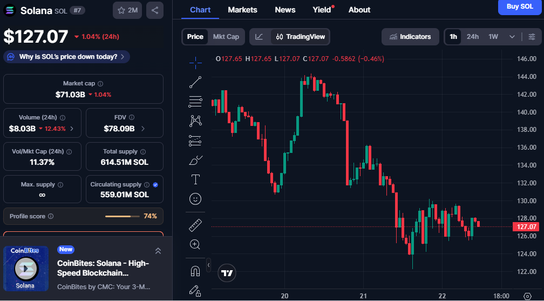Image resolution: width=544 pixels, height=301 pixels.
Task: Pick the text annotation tool
Action: 195,179
